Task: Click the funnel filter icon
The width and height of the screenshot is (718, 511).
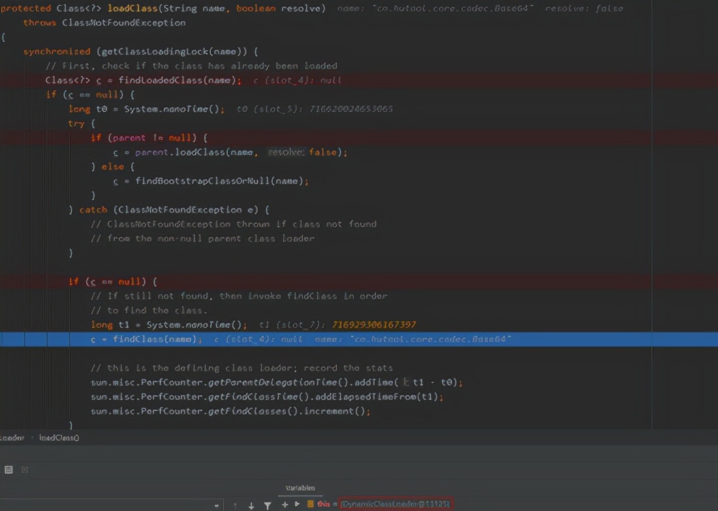Action: pos(268,506)
